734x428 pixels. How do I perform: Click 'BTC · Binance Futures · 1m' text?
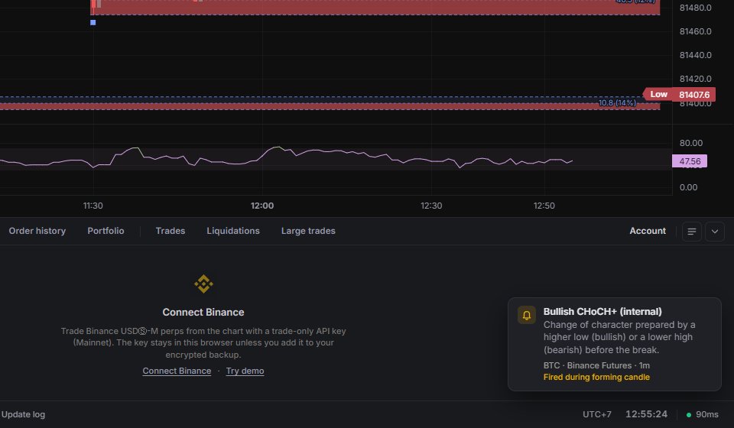click(596, 366)
